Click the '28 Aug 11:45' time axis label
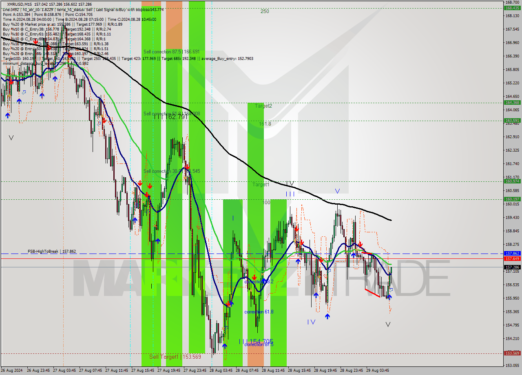This screenshot has width=522, height=375. tap(273, 371)
